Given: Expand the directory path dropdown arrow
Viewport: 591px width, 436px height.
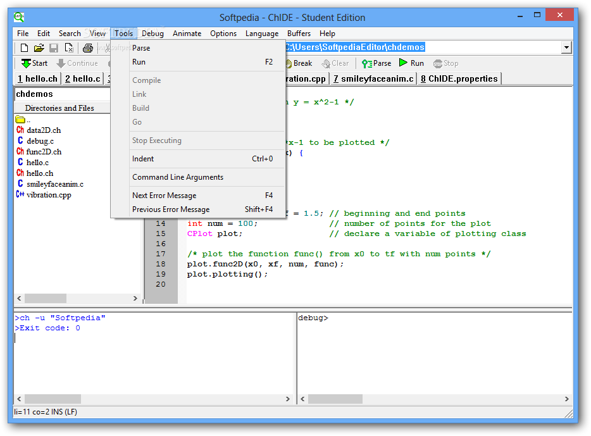Looking at the screenshot, I should [x=566, y=47].
